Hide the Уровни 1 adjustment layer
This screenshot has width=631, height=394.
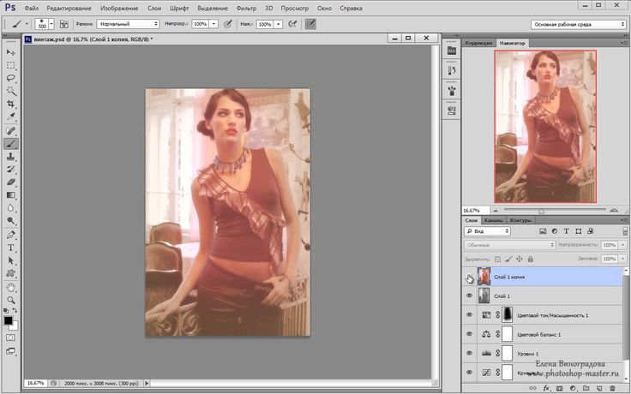pyautogui.click(x=469, y=354)
